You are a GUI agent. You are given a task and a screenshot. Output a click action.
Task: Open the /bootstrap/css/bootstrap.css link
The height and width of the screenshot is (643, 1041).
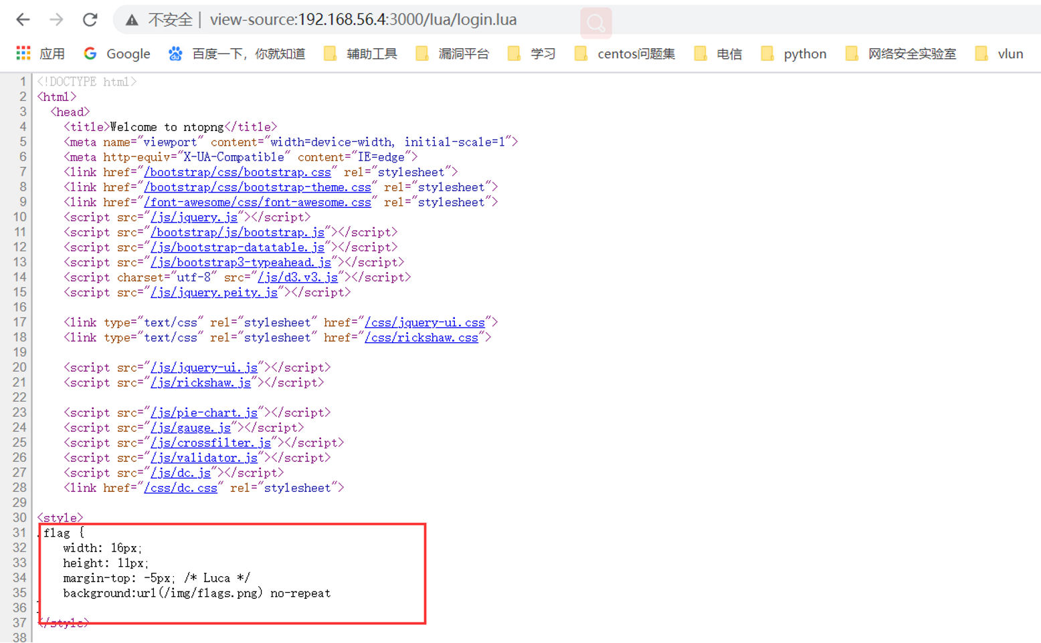point(238,172)
